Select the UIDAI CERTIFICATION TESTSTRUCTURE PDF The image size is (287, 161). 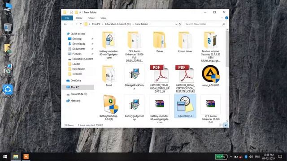coord(185,79)
